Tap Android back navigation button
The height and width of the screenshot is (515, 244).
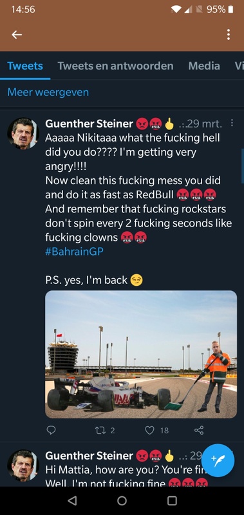pos(71,500)
